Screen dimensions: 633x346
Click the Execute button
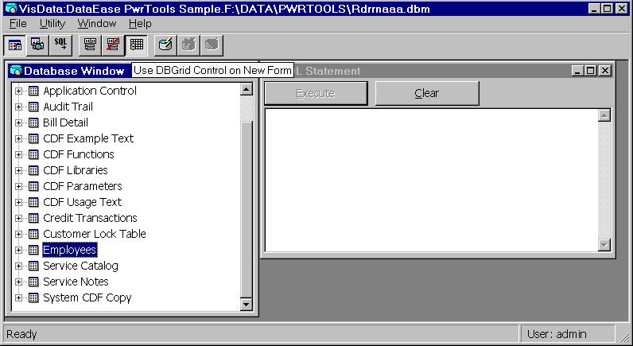coord(316,93)
